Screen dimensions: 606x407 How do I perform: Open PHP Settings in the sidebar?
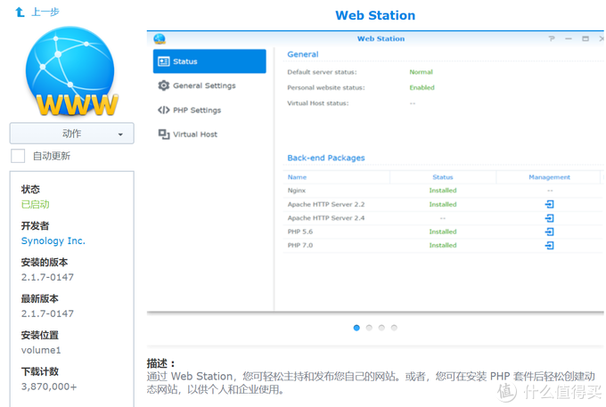click(x=197, y=110)
